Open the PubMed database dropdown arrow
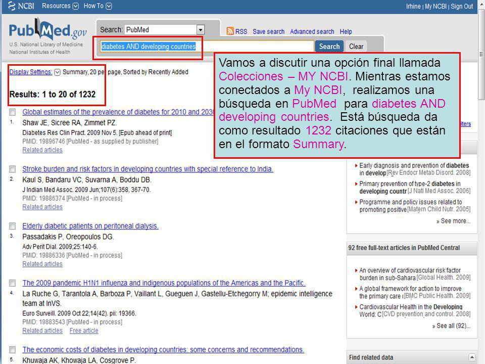The image size is (485, 364). pos(201,30)
